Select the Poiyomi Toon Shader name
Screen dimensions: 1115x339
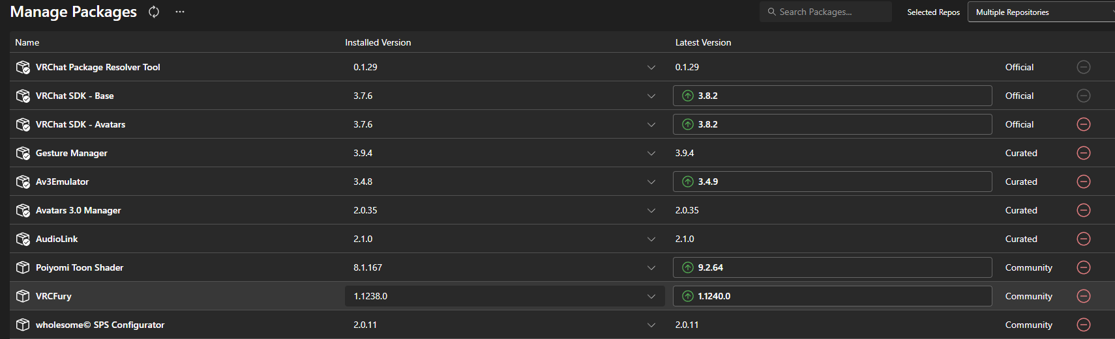pos(80,267)
